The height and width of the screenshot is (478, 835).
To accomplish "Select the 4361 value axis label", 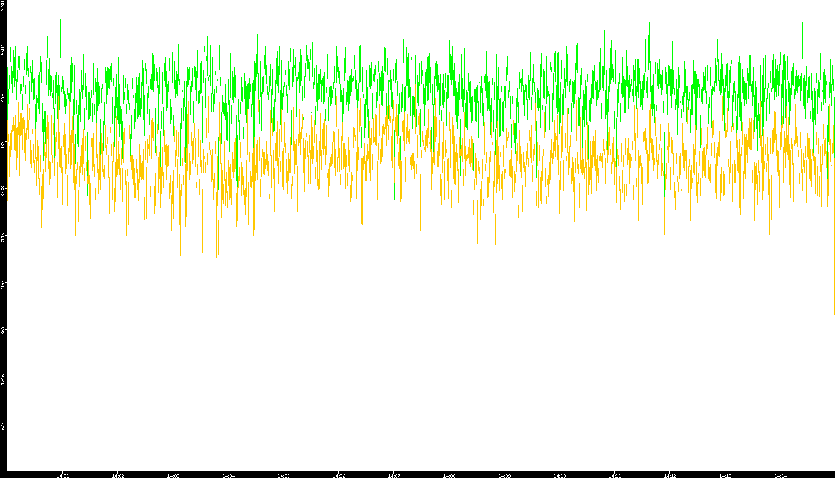I will click(3, 144).
